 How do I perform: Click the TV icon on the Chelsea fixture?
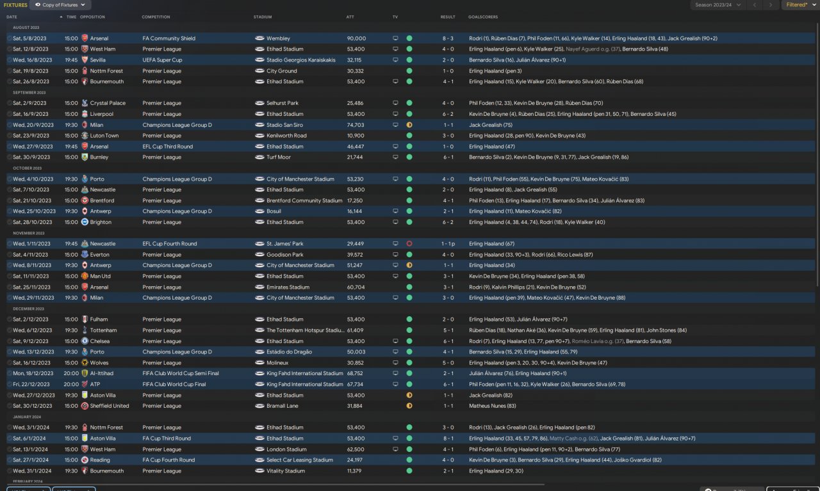pyautogui.click(x=395, y=341)
